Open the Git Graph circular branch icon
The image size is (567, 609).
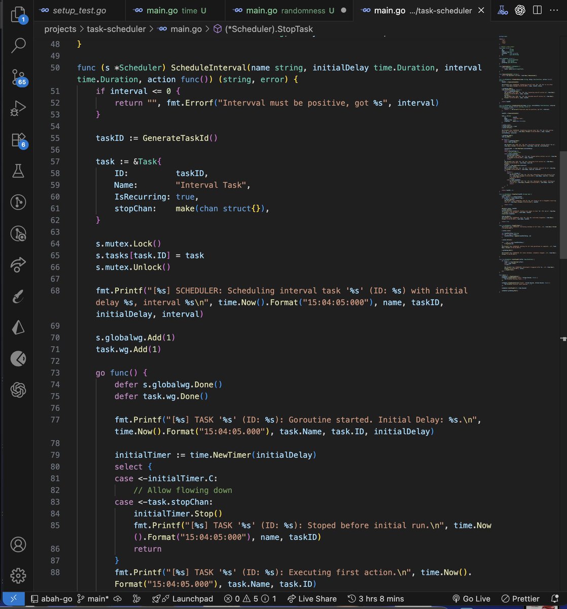click(18, 202)
